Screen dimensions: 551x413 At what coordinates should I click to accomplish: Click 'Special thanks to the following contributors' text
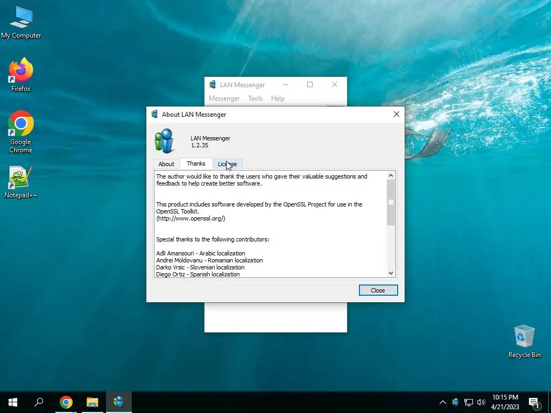213,239
